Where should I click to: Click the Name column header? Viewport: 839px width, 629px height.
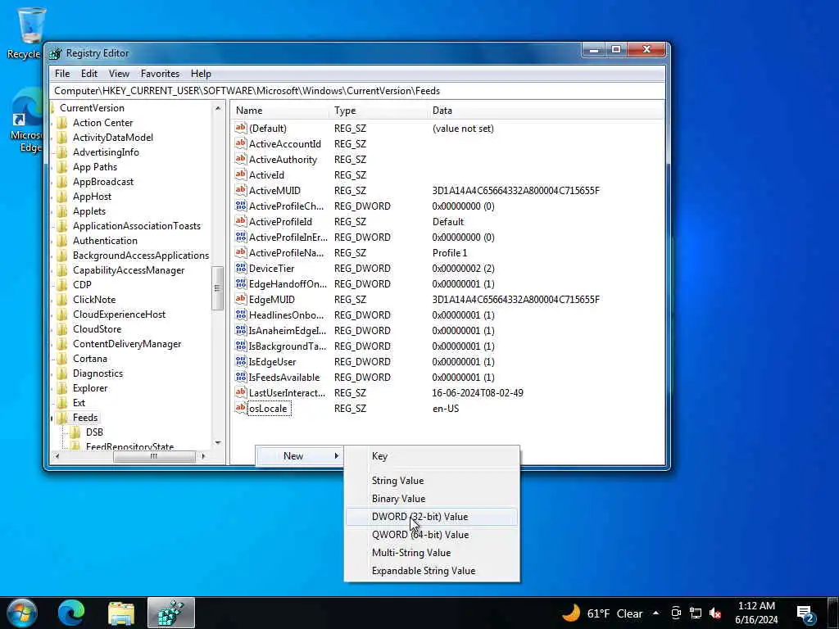[280, 111]
